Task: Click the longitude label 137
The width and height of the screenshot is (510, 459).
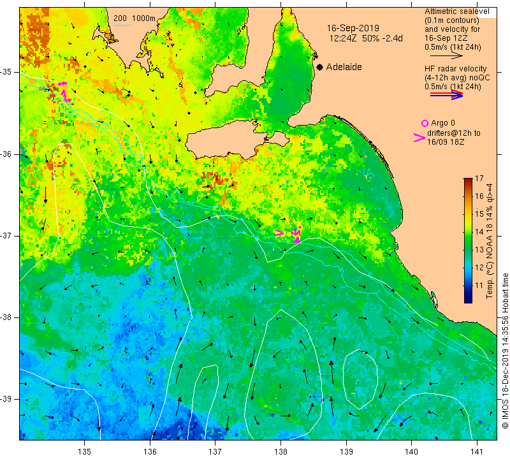Action: (215, 451)
